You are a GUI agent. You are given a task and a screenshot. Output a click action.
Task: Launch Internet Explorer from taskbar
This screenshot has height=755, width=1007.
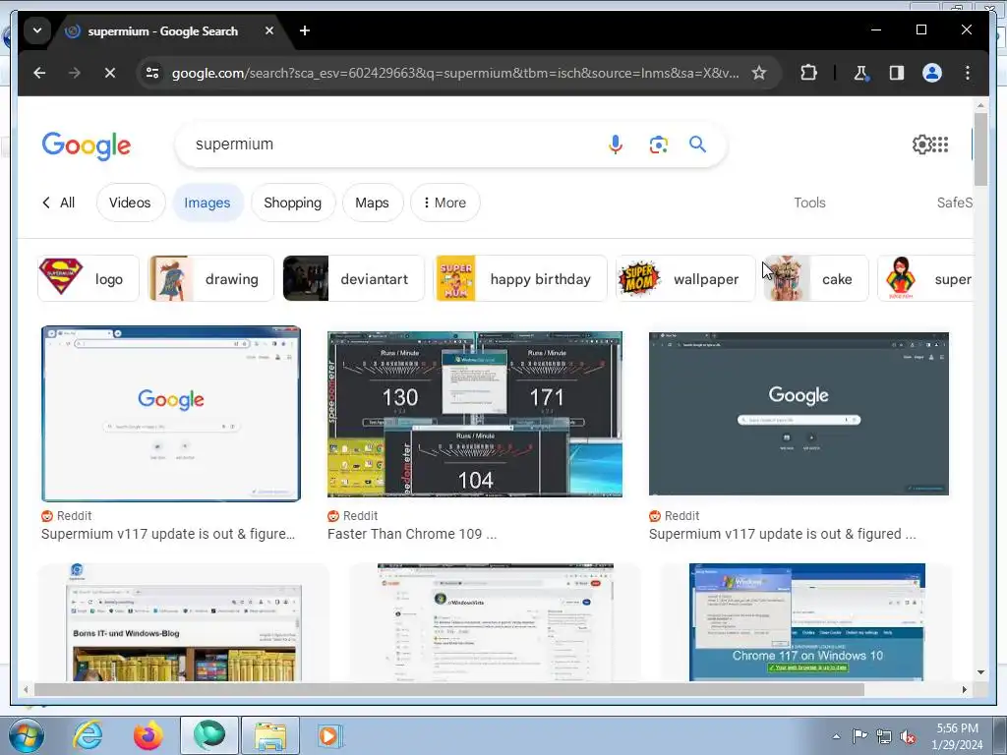pos(88,735)
